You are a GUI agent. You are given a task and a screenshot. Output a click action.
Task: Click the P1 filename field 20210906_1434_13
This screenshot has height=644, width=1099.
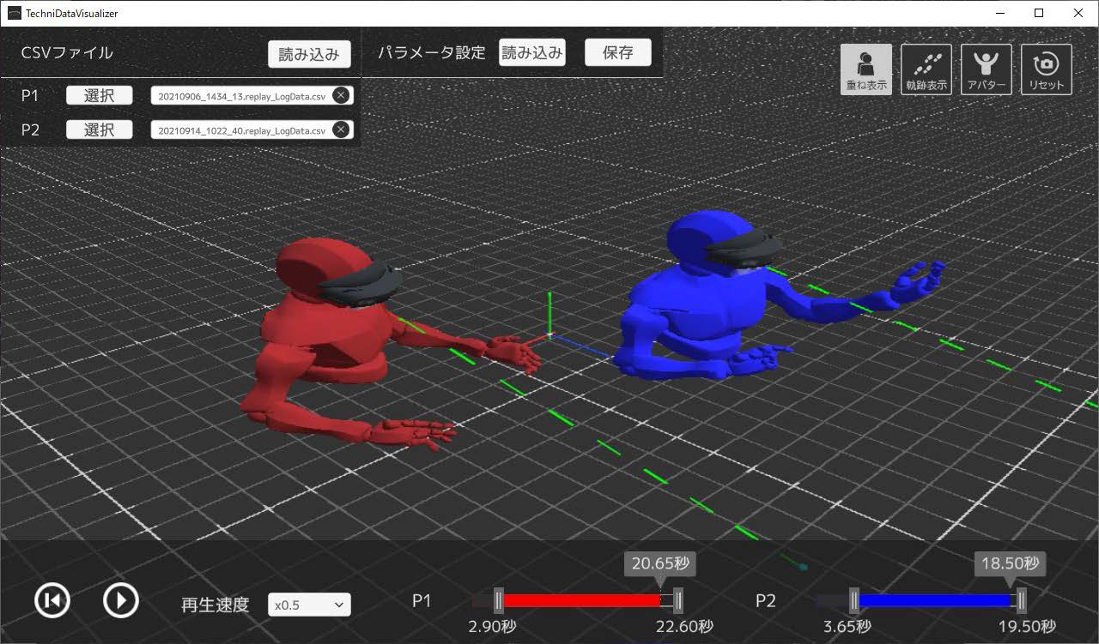point(241,96)
